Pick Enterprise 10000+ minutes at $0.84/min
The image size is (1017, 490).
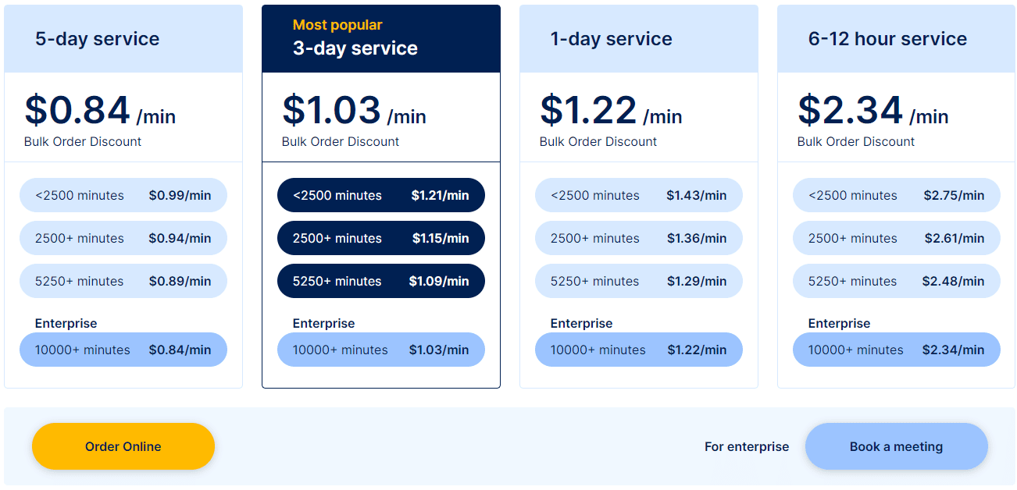coord(123,350)
